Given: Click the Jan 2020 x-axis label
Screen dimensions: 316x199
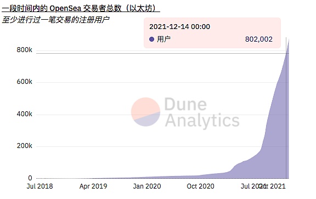Looking at the screenshot, I should tap(147, 186).
